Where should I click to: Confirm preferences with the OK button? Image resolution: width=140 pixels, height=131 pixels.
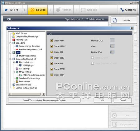pyautogui.click(x=103, y=100)
